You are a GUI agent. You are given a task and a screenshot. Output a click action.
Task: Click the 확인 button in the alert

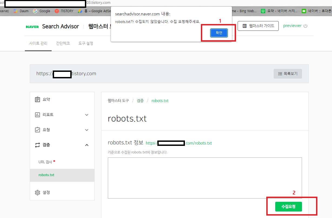219,33
